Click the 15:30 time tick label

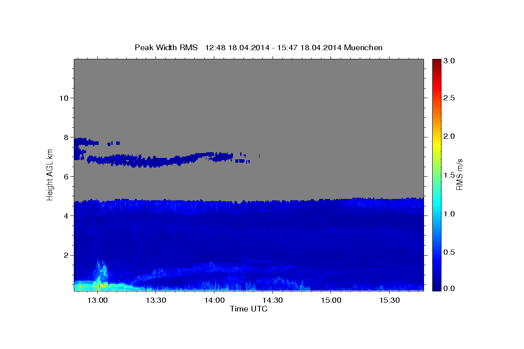(x=390, y=300)
